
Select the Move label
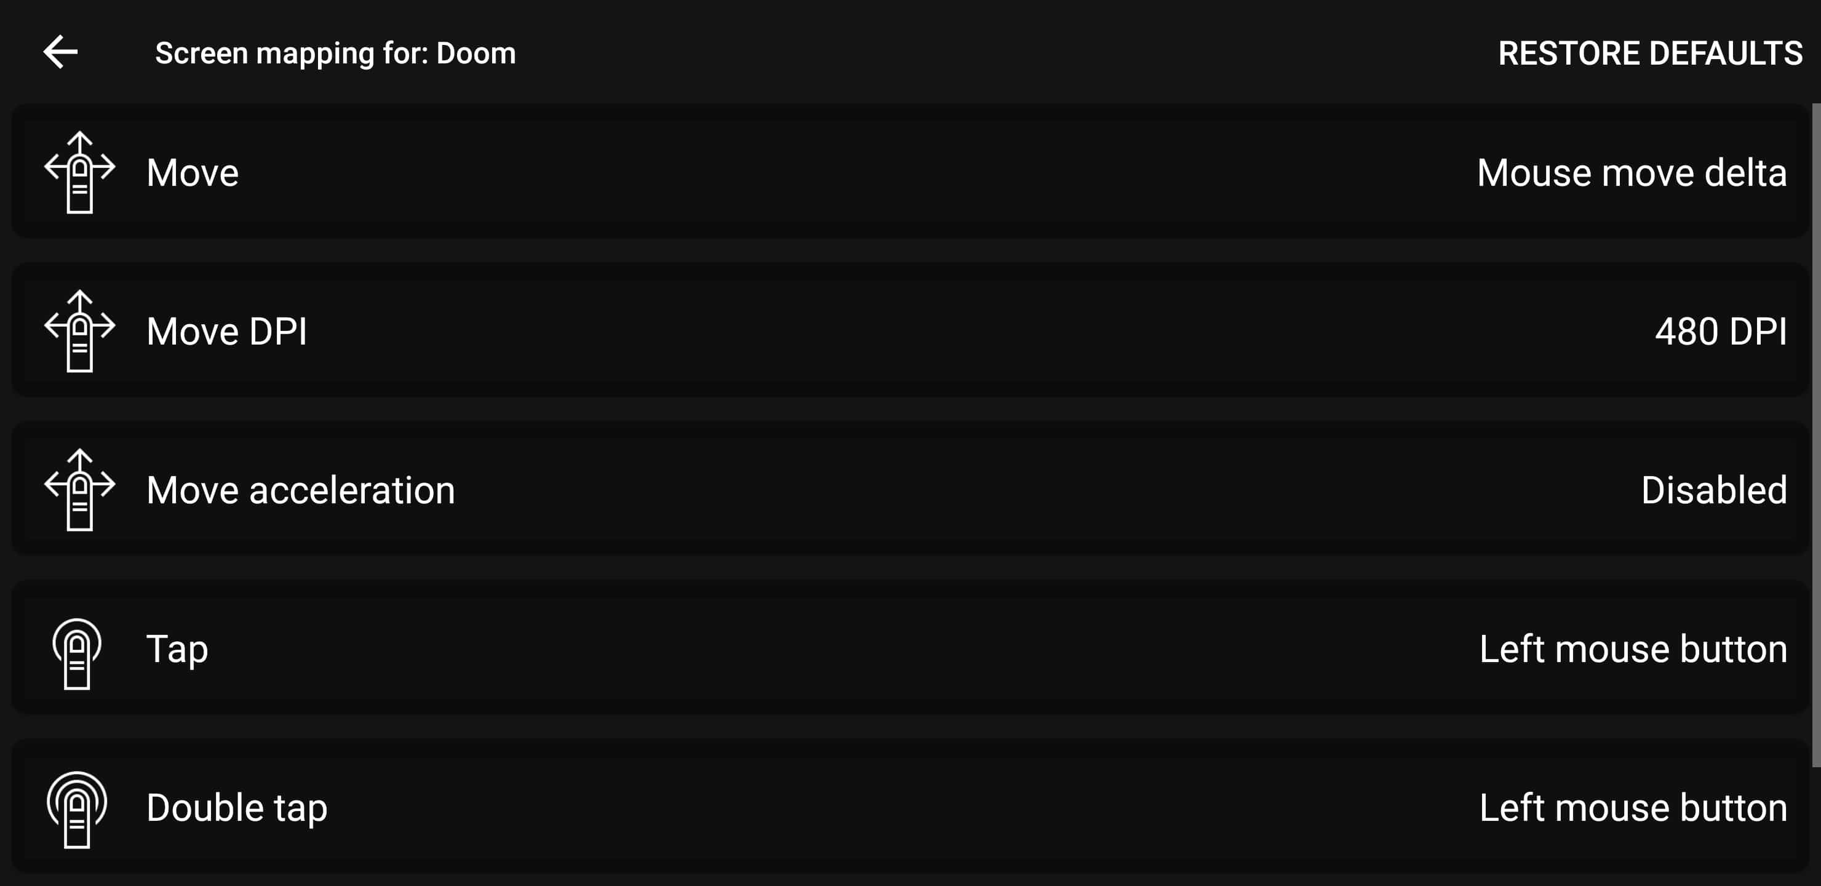point(193,172)
